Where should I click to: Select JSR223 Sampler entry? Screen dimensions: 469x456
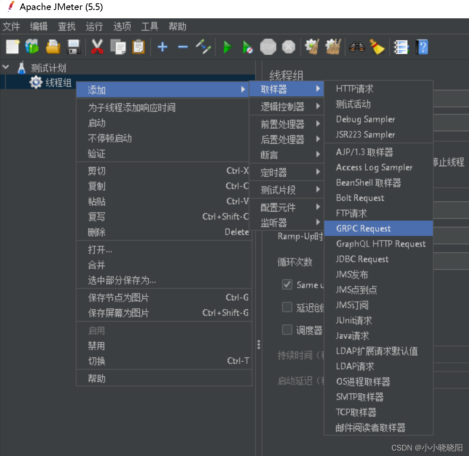pos(379,135)
